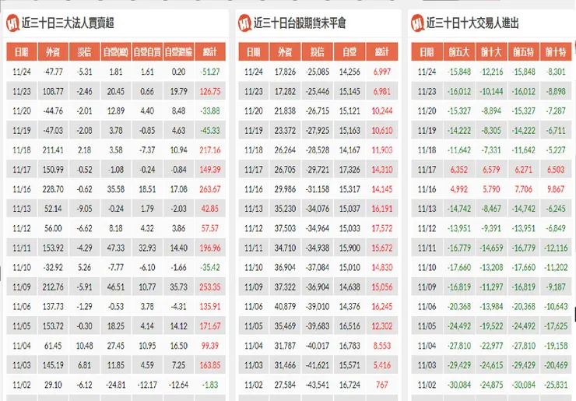
Task: Select the 228.70 value on 11/16
Action: click(53, 189)
